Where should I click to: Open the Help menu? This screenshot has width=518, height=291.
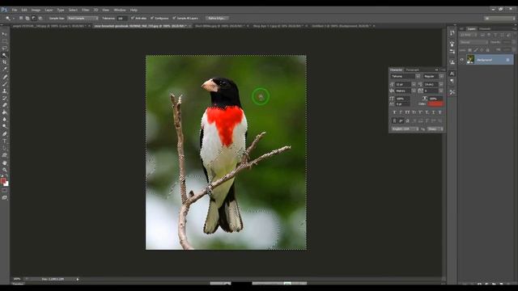(x=134, y=10)
